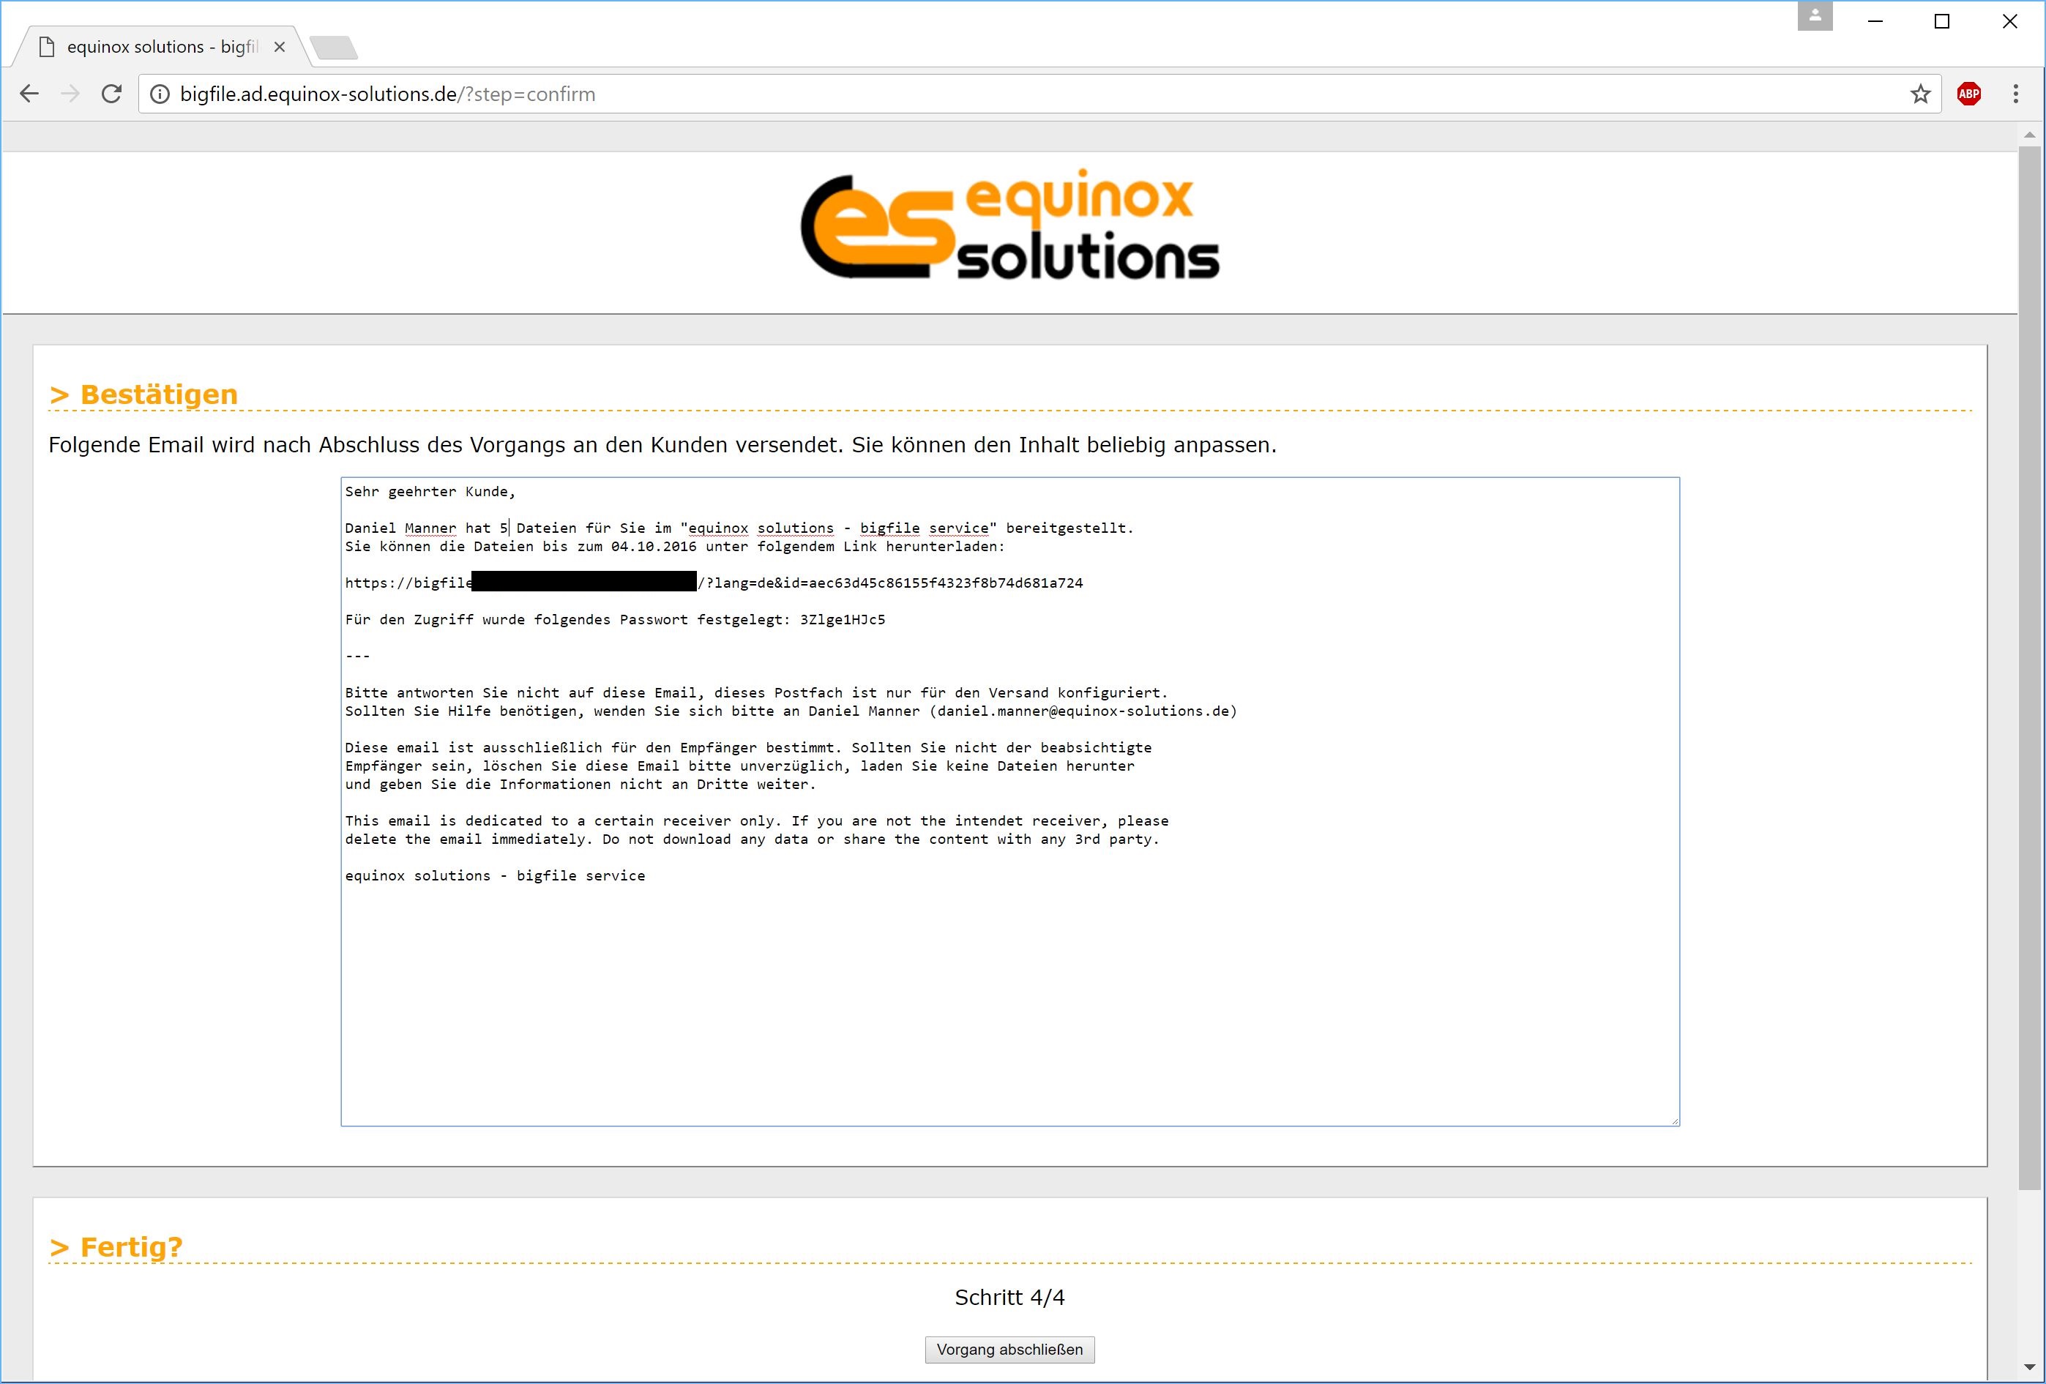Screen dimensions: 2046x1384
Task: Click 'This email is dedicated' English disclaimer line
Action: click(x=757, y=821)
